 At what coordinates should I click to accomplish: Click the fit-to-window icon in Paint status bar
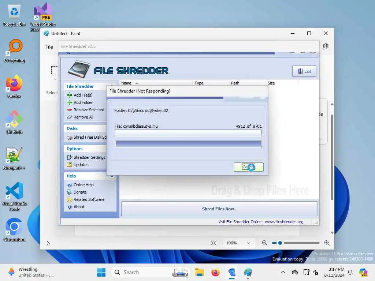pos(214,243)
